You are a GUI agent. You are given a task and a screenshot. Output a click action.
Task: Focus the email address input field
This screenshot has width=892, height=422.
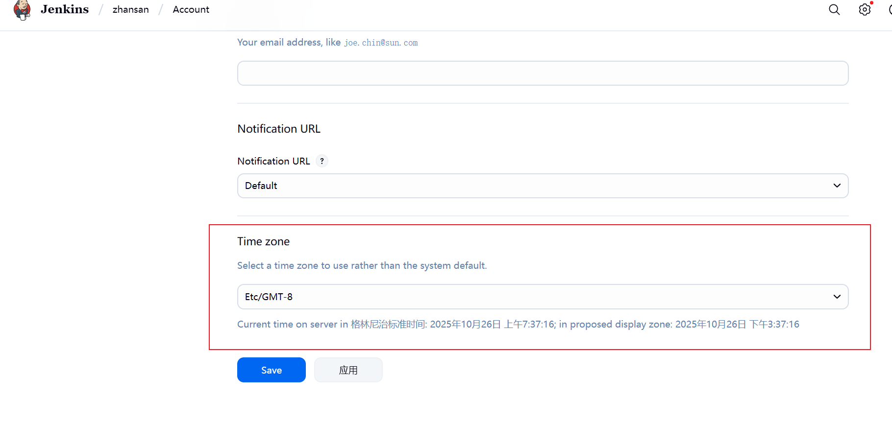point(543,73)
